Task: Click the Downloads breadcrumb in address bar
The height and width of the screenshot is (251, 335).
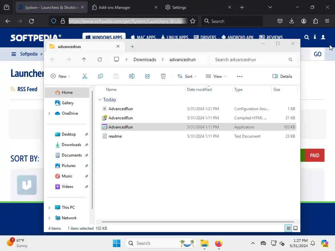Action: click(x=145, y=59)
